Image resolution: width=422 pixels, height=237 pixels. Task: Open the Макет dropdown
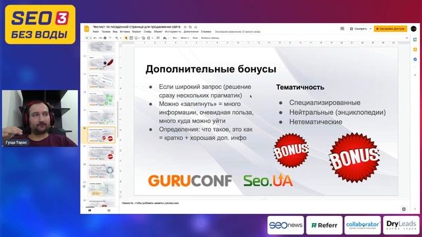point(185,38)
